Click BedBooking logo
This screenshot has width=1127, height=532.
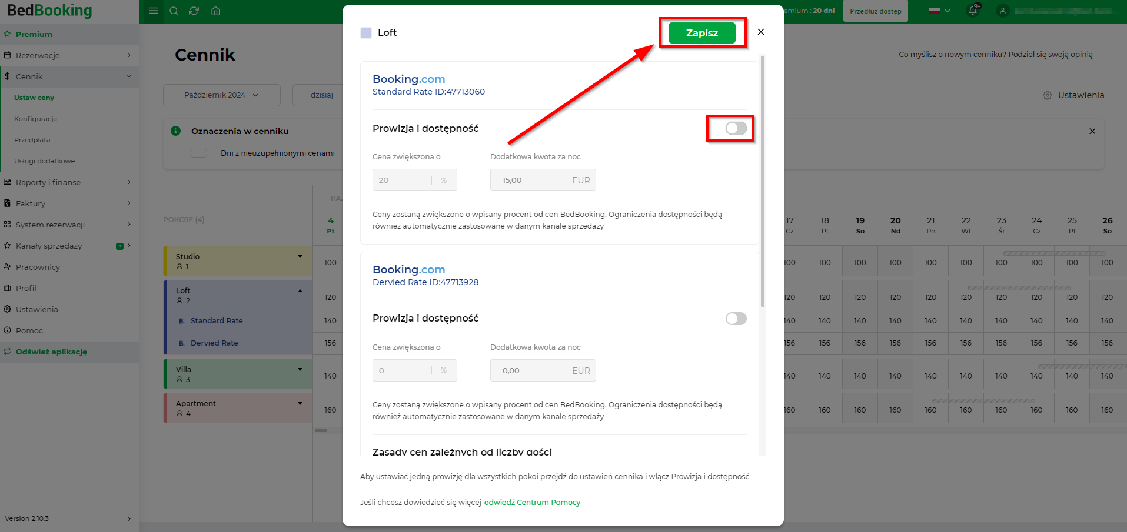[50, 11]
